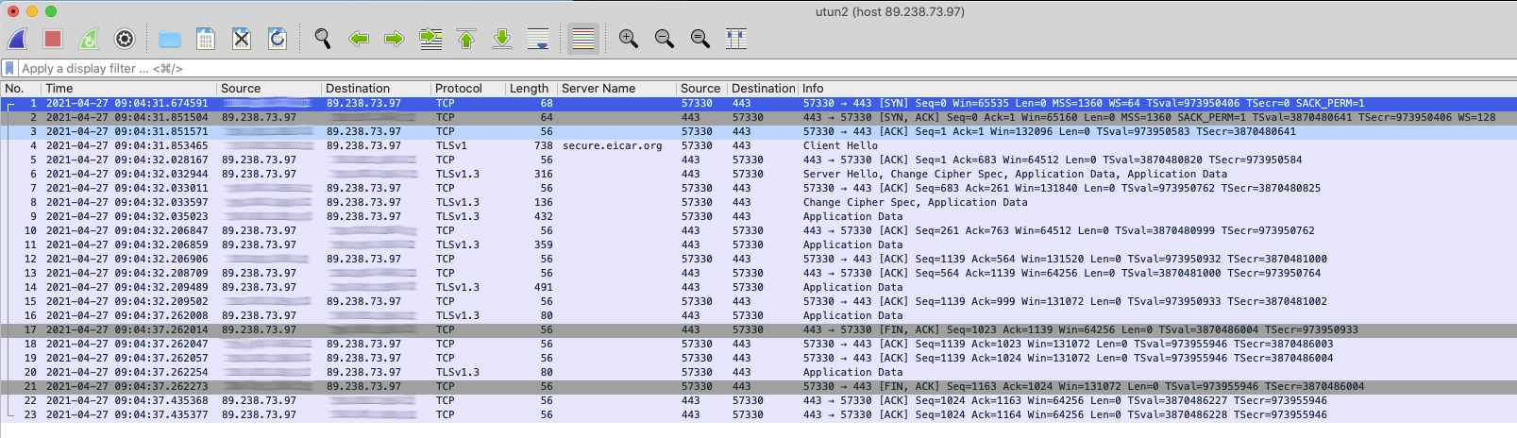Open capture options gear icon
Screen dimensions: 1517x438
click(125, 39)
